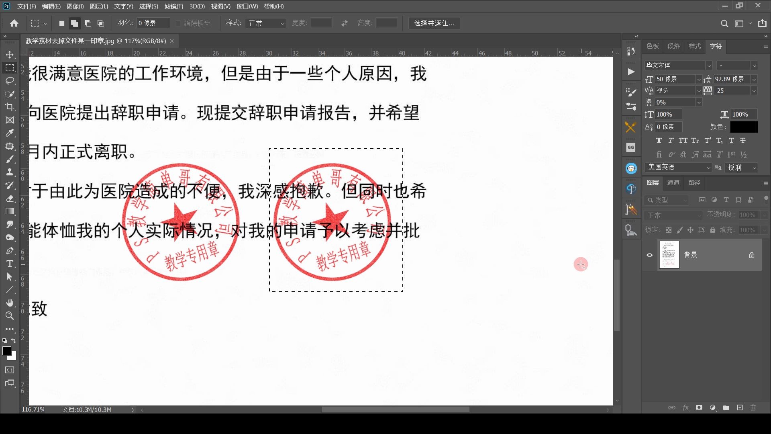Select the Lasso tool
The height and width of the screenshot is (434, 771).
point(10,81)
